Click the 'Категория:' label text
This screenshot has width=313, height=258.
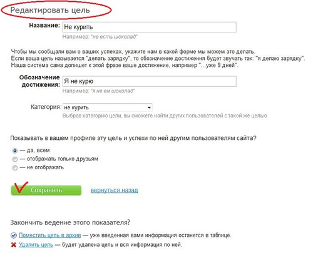[46, 107]
